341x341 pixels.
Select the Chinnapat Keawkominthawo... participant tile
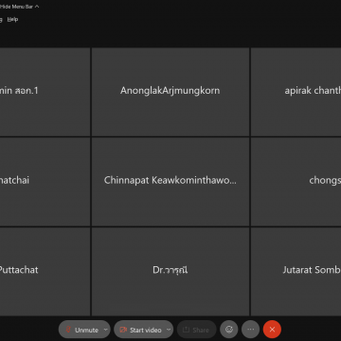[x=170, y=182]
